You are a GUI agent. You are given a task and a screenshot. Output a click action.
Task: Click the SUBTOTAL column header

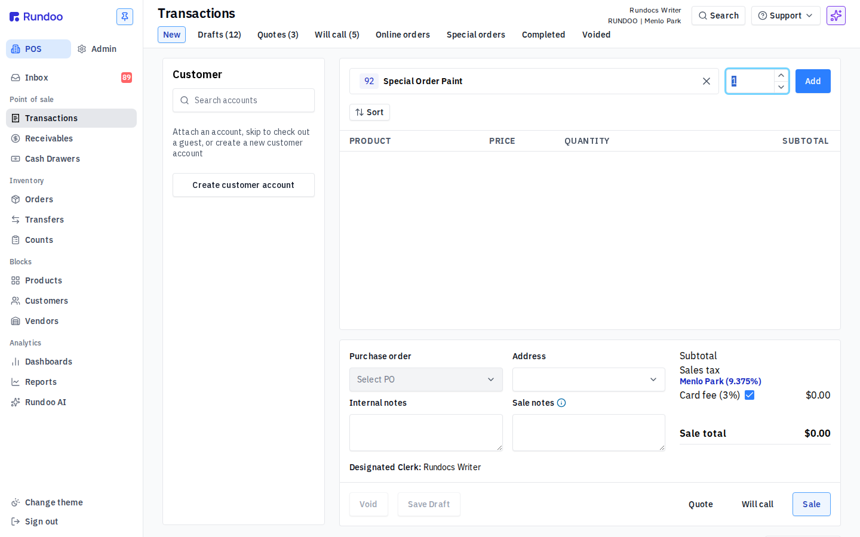click(806, 141)
